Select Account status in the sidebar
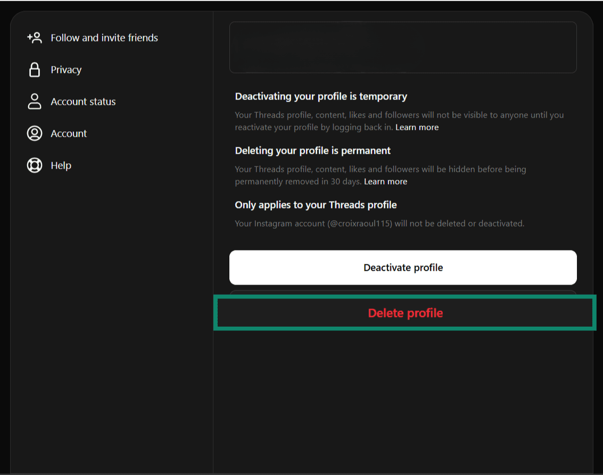603x475 pixels. (x=83, y=101)
